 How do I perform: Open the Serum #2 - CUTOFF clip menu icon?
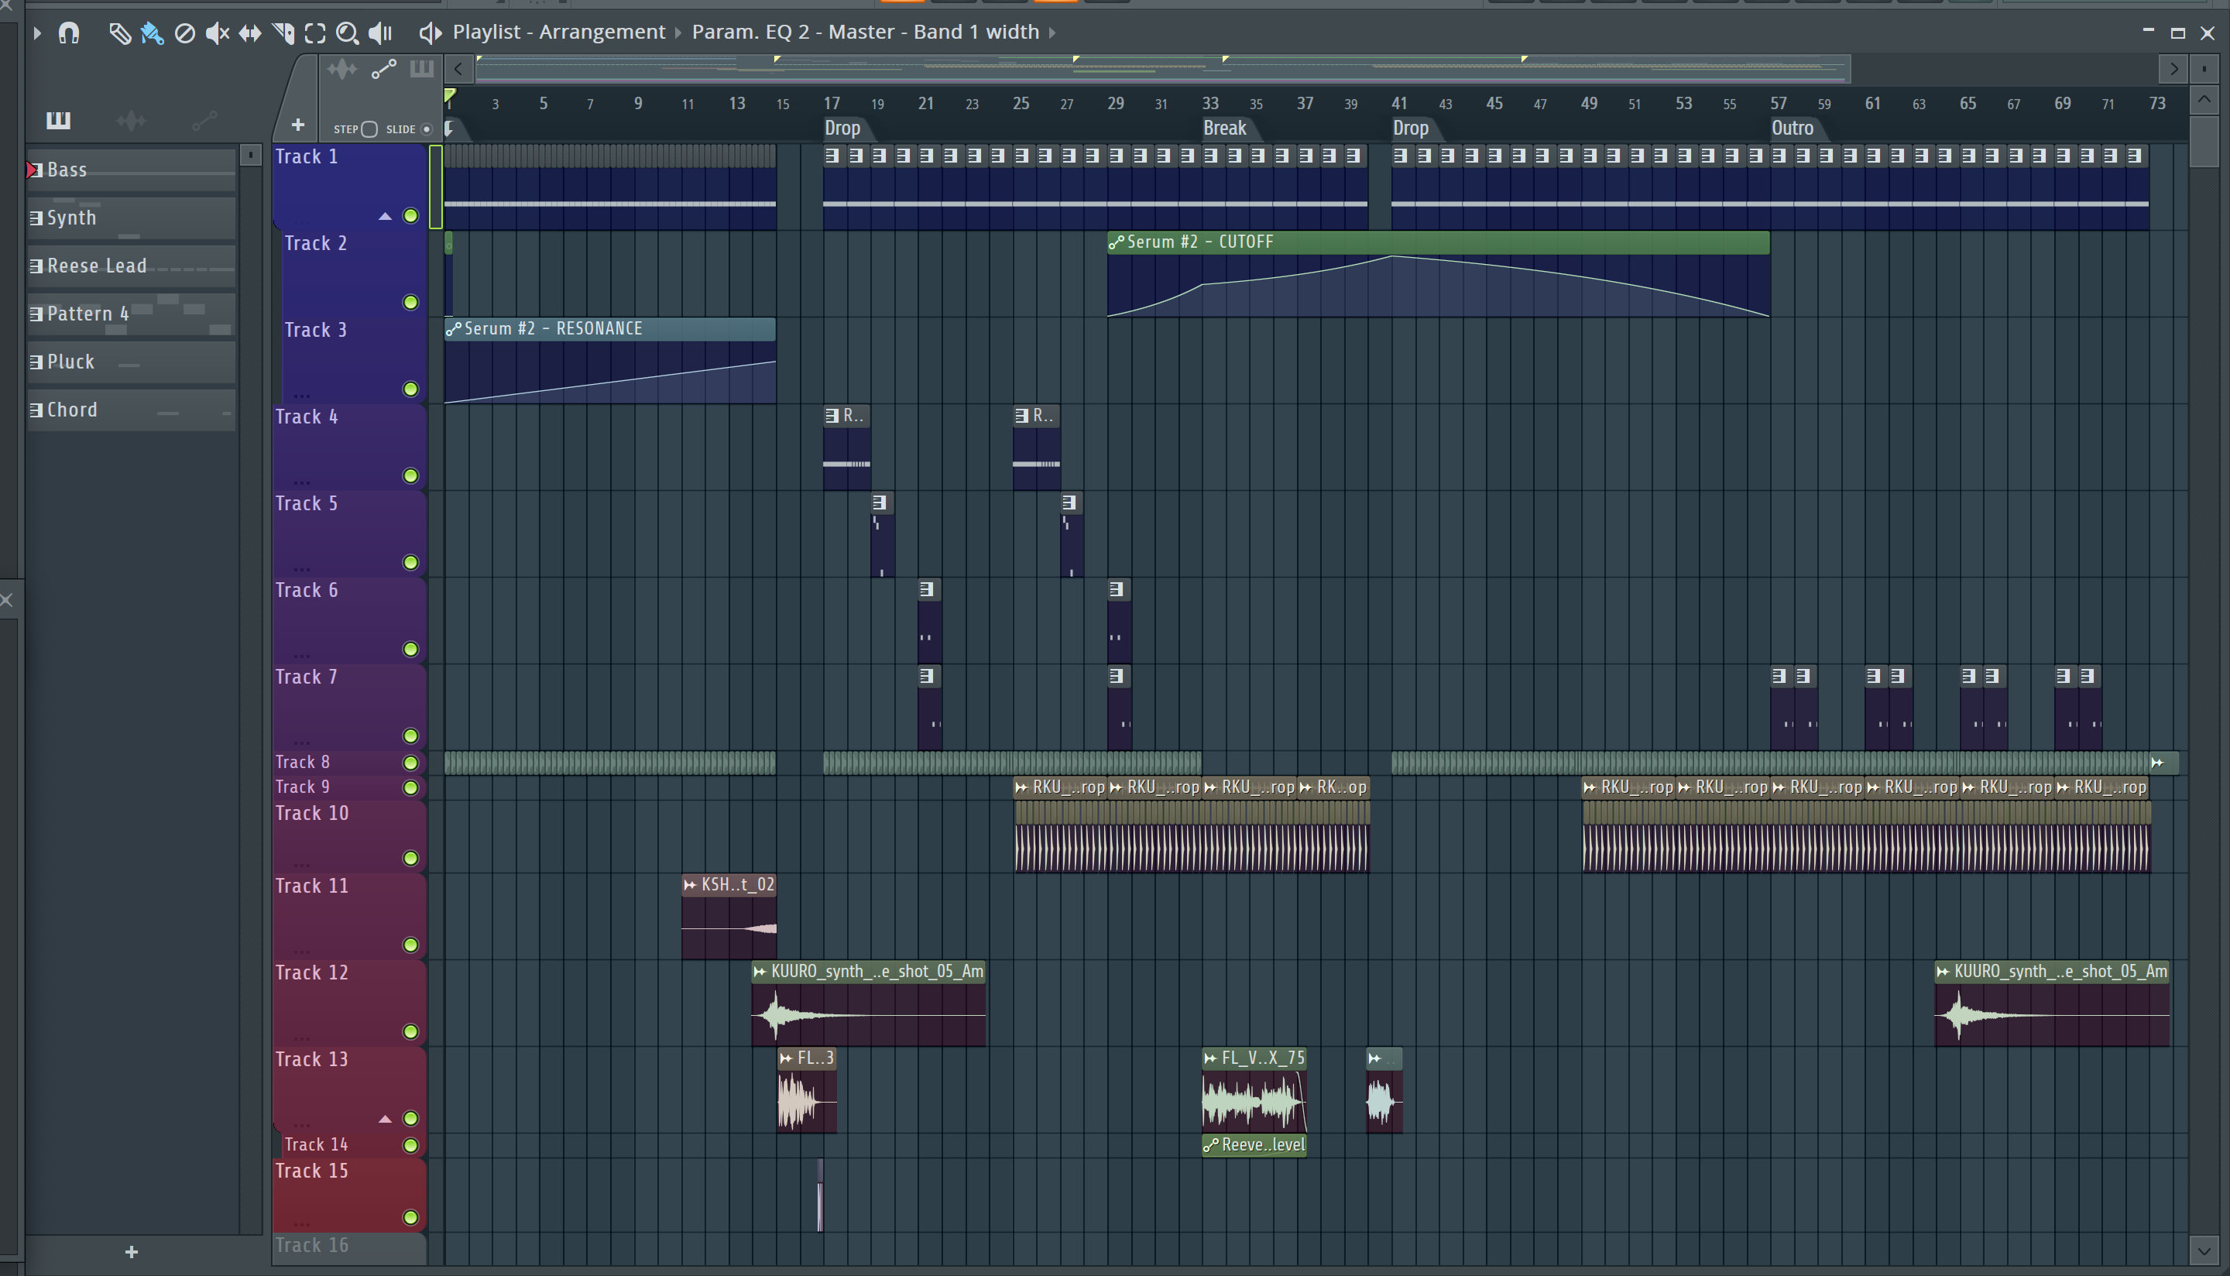click(1117, 243)
